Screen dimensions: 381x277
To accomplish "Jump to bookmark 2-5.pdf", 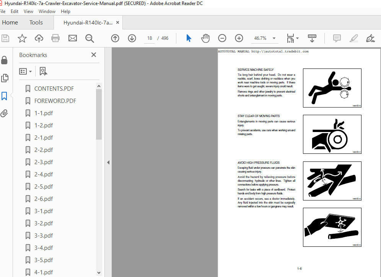I will click(x=44, y=187).
